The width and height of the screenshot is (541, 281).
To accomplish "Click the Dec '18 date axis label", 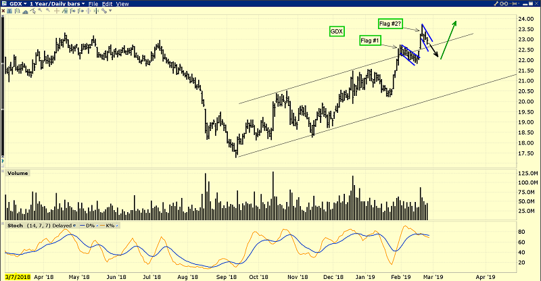I will point(334,277).
